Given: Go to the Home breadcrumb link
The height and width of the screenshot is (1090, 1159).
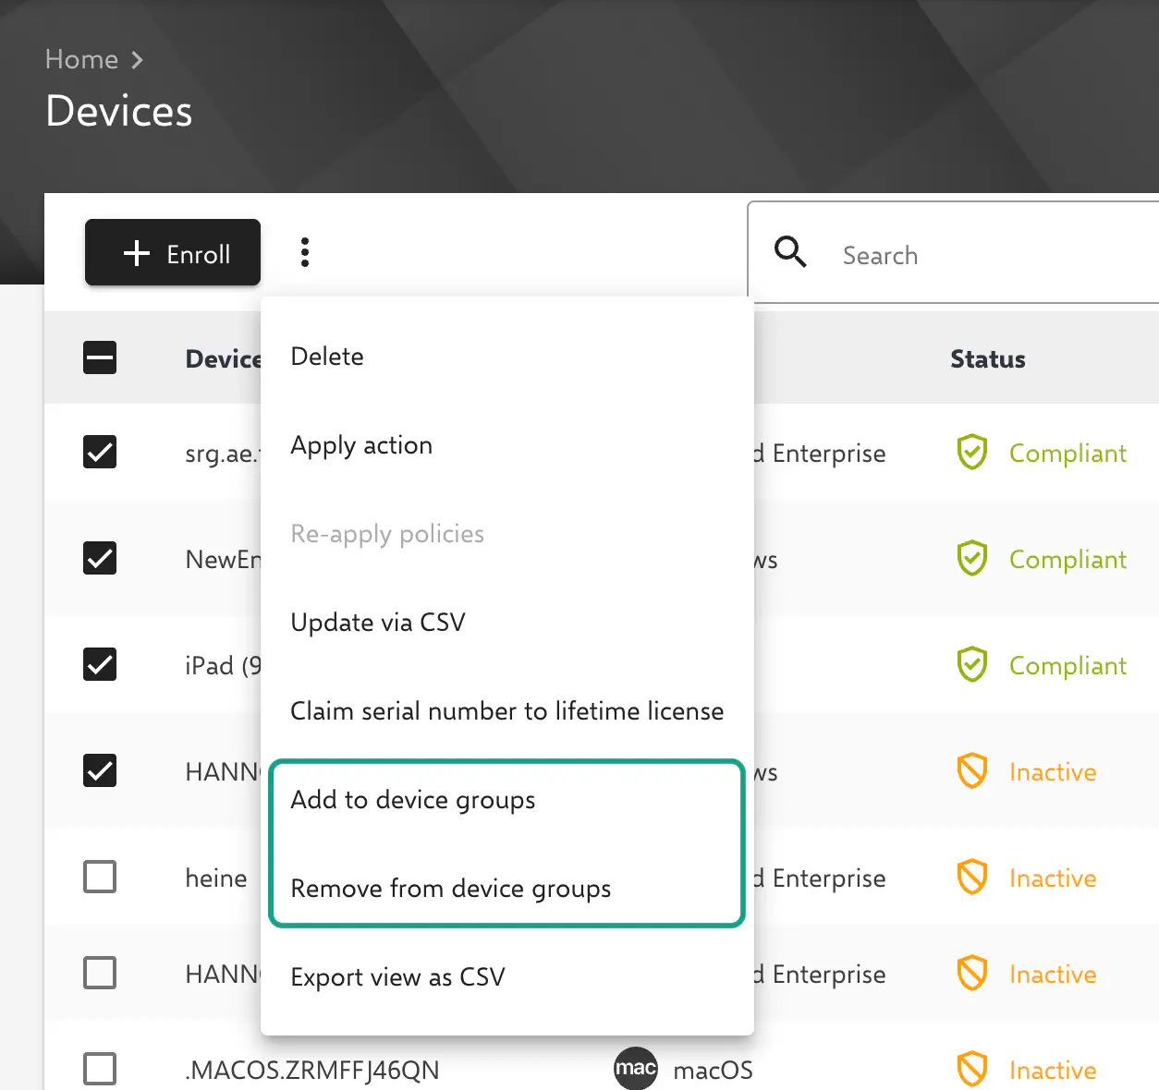Looking at the screenshot, I should point(81,60).
